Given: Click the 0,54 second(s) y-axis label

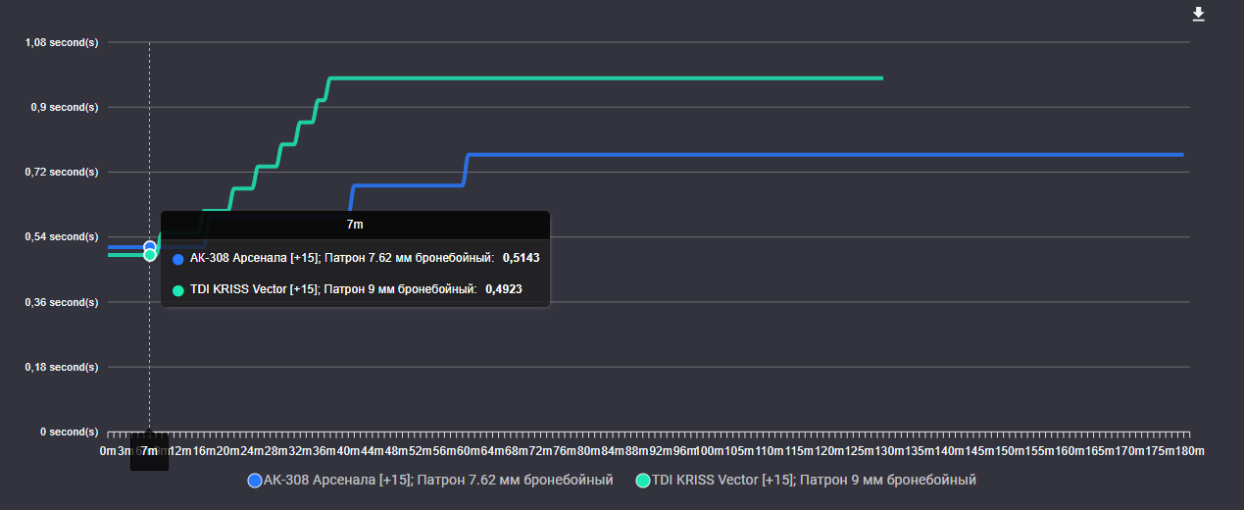Looking at the screenshot, I should (x=62, y=236).
